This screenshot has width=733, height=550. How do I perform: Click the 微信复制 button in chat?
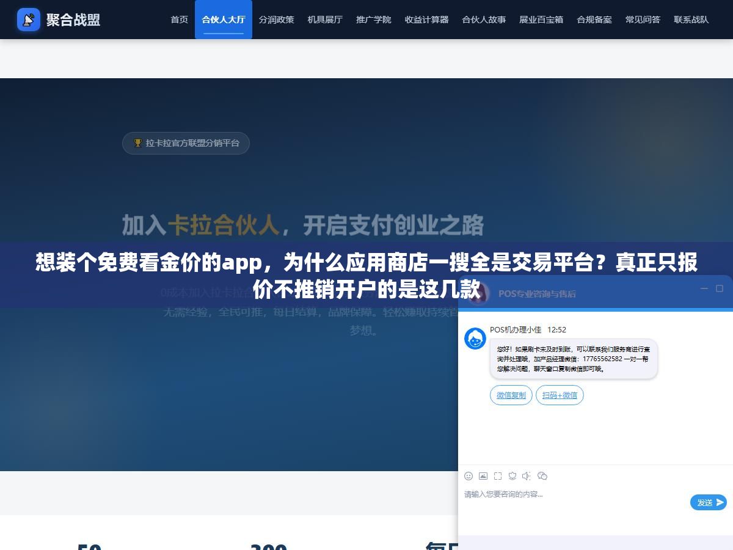coord(511,395)
